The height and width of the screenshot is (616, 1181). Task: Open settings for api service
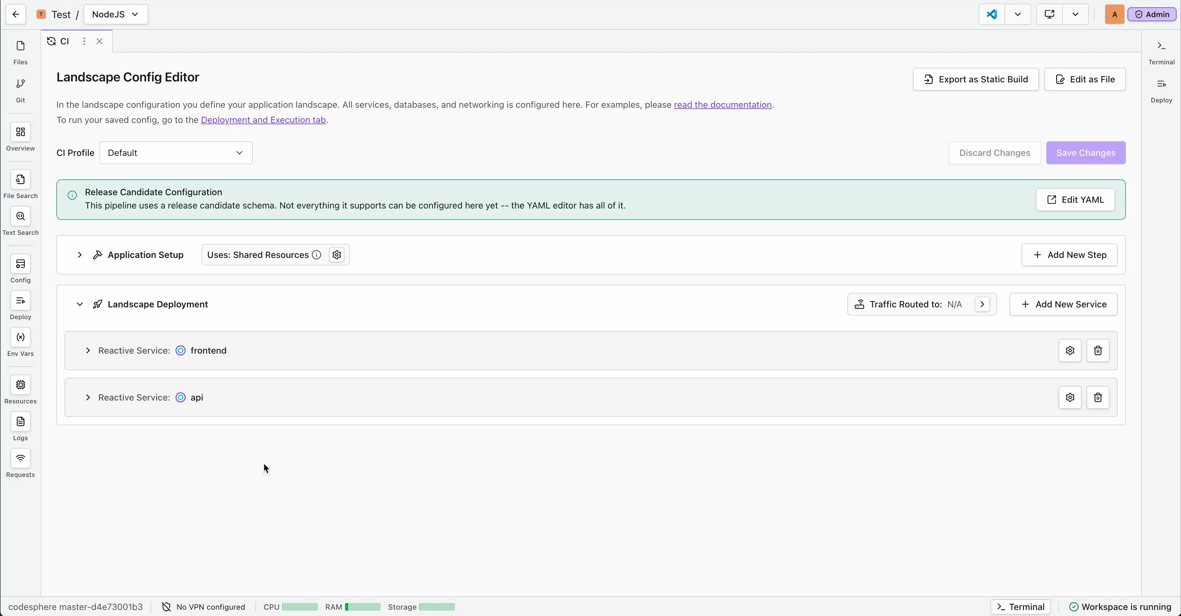tap(1069, 397)
